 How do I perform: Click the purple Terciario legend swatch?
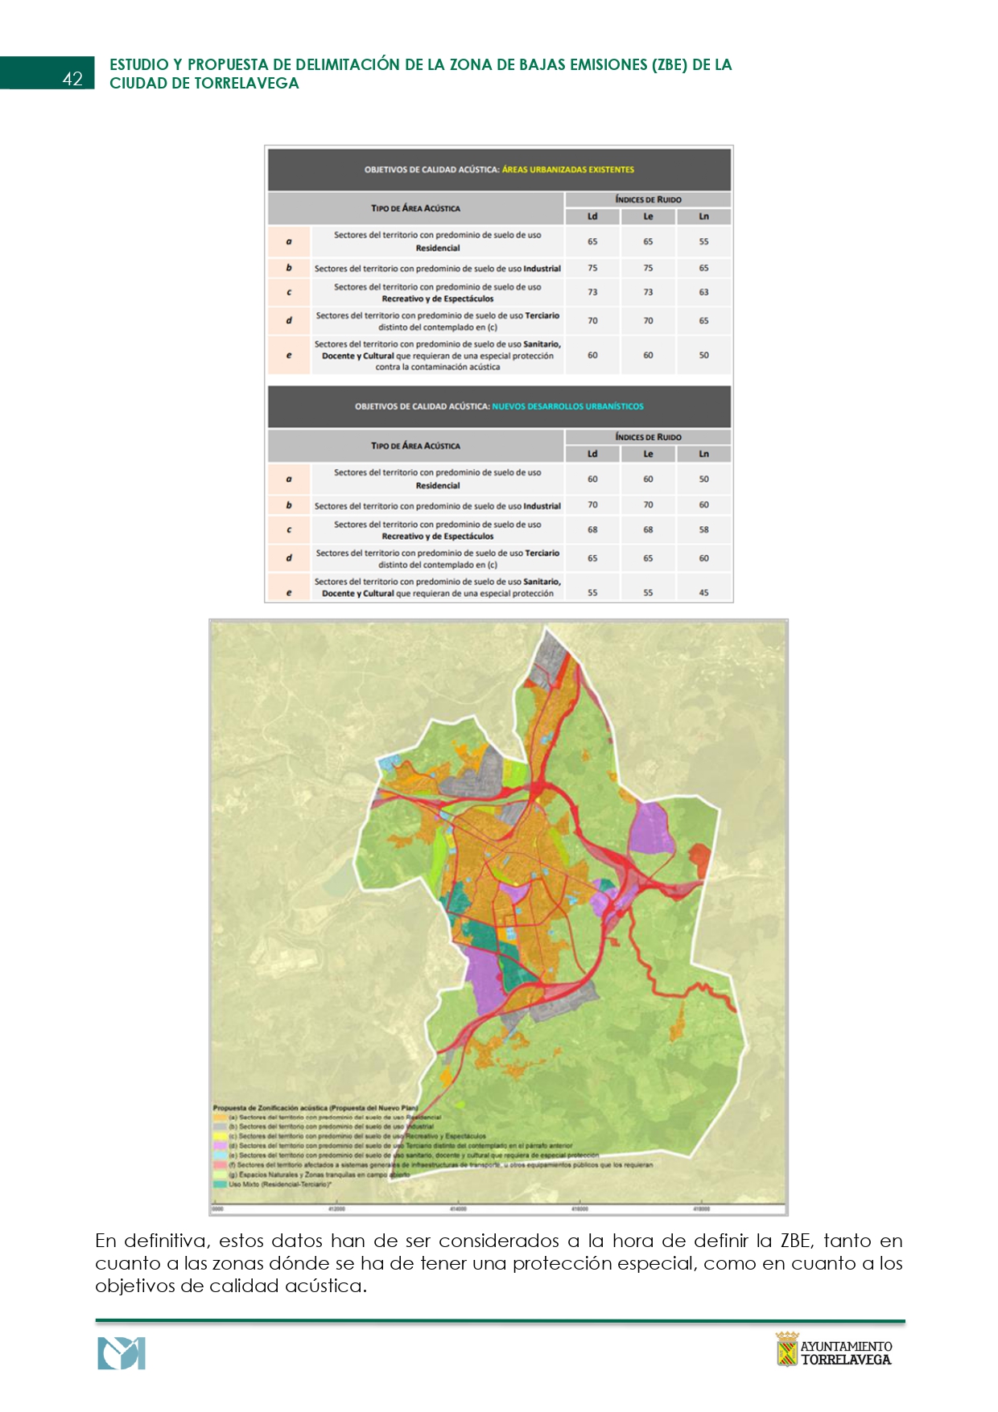[x=220, y=1146]
